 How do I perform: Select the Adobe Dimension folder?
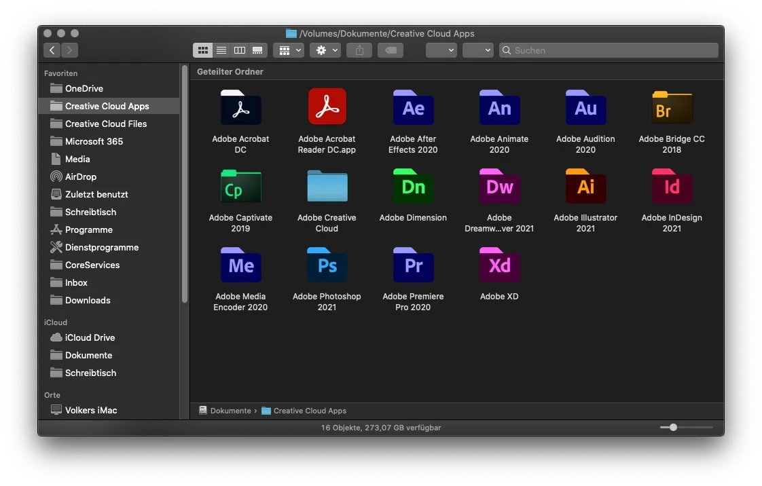click(x=413, y=187)
